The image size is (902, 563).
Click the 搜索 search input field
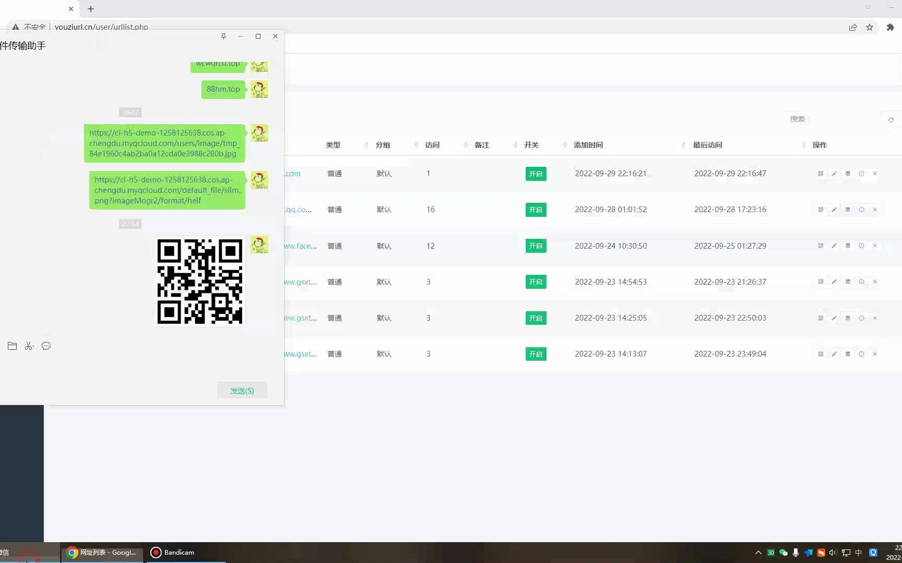point(830,119)
